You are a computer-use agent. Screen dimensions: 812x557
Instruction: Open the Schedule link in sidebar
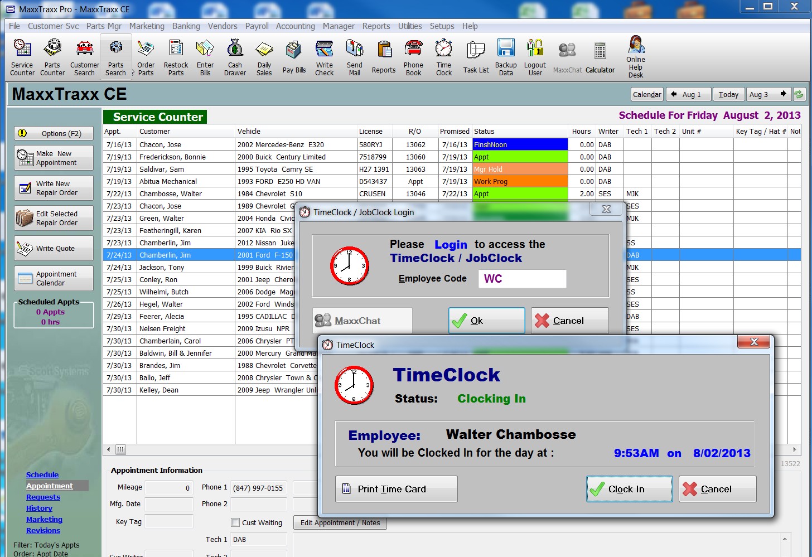coord(42,474)
